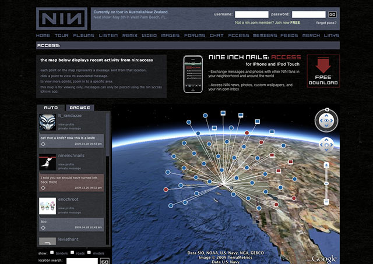Screen dimensions: 373x264
Task: Select ACCESS in the navigation bar
Action: 238,35
